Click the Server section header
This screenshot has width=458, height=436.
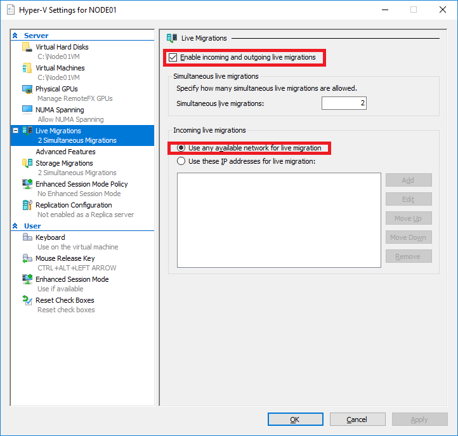(36, 36)
